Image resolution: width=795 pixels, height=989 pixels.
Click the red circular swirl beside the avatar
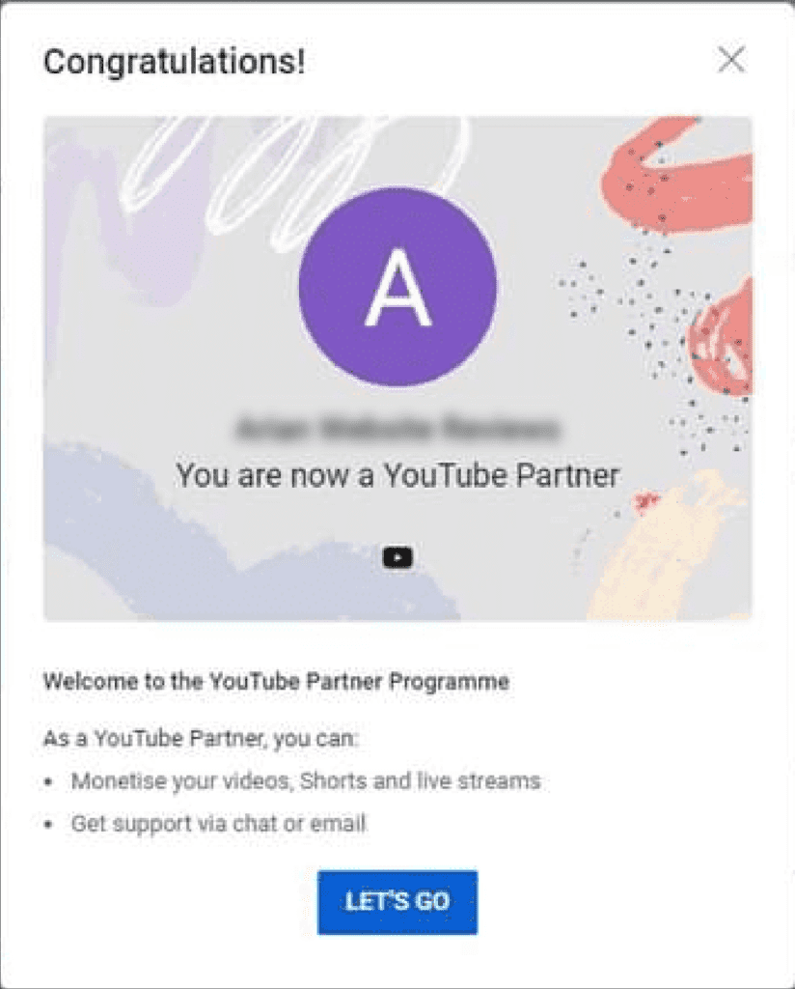point(722,344)
